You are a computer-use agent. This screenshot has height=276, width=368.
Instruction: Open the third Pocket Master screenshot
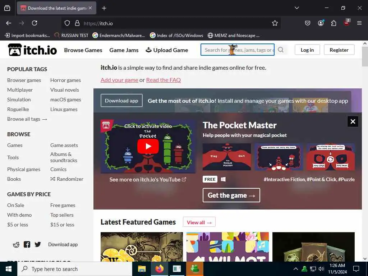click(x=331, y=157)
